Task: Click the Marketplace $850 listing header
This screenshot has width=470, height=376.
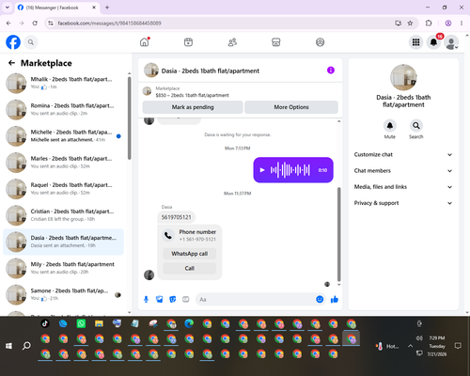Action: [241, 92]
